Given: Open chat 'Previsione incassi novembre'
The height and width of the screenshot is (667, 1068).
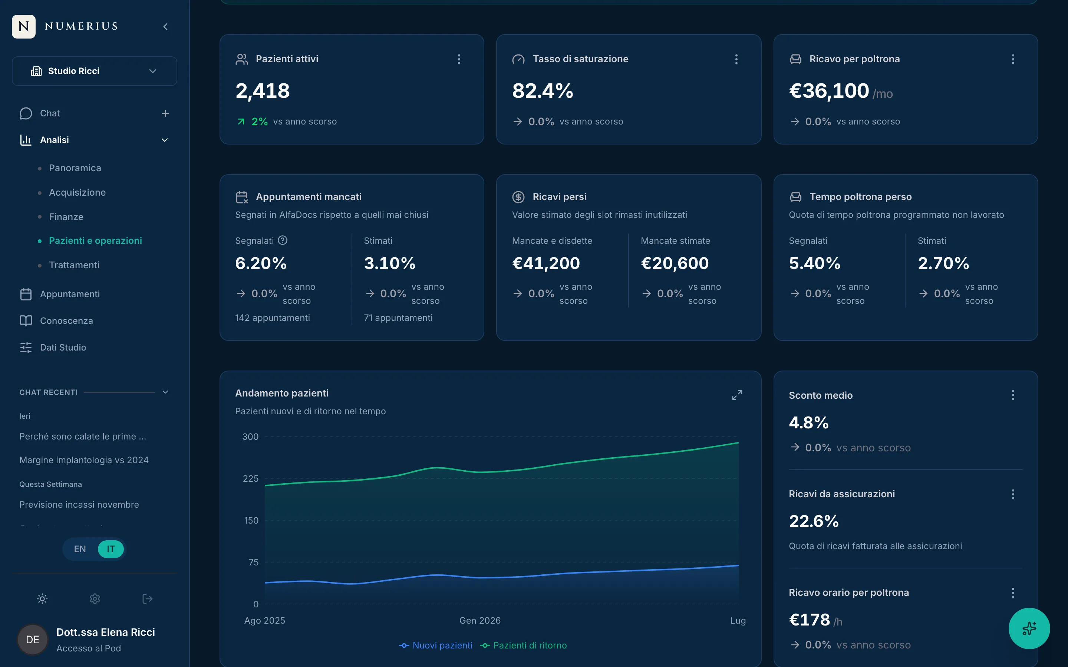Looking at the screenshot, I should (79, 505).
